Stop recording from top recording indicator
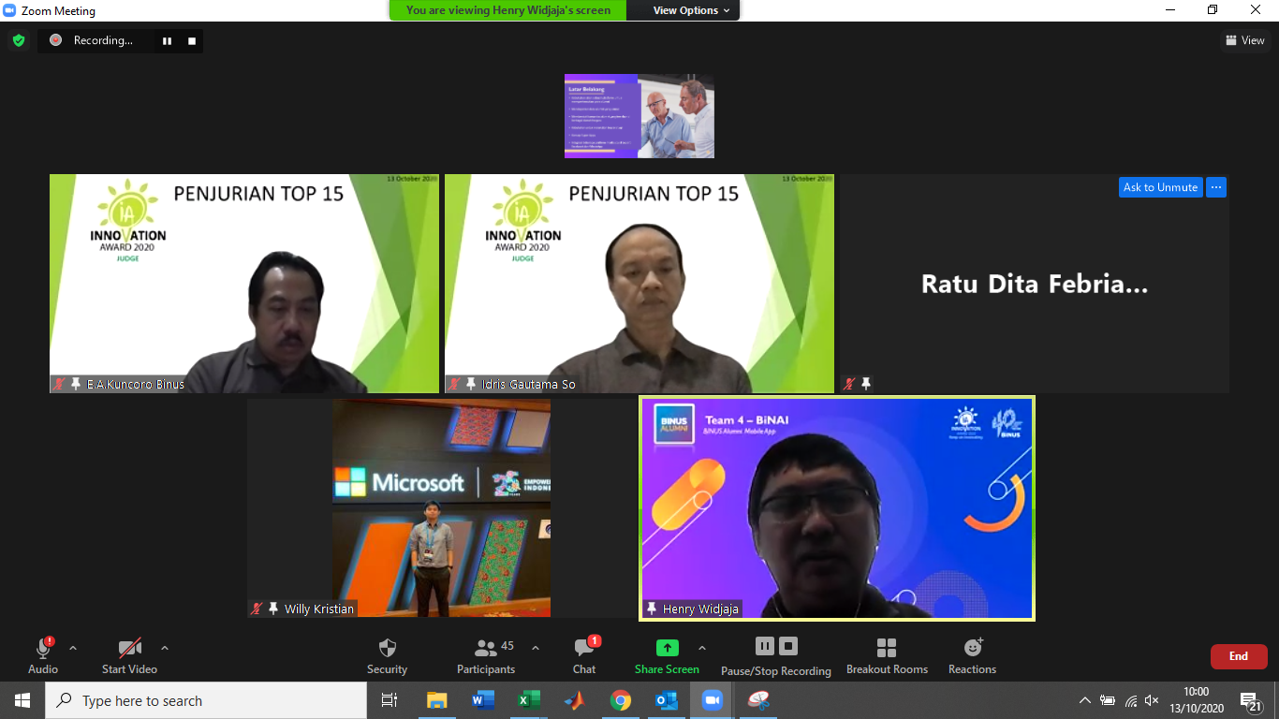This screenshot has width=1279, height=719. [192, 40]
